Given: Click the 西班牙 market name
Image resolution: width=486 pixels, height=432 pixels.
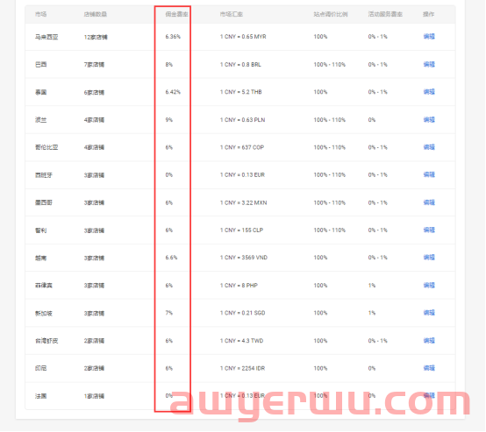Looking at the screenshot, I should point(44,175).
